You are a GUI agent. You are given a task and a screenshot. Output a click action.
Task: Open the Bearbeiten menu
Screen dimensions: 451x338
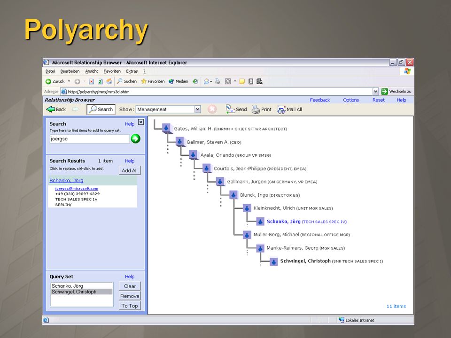coord(70,71)
